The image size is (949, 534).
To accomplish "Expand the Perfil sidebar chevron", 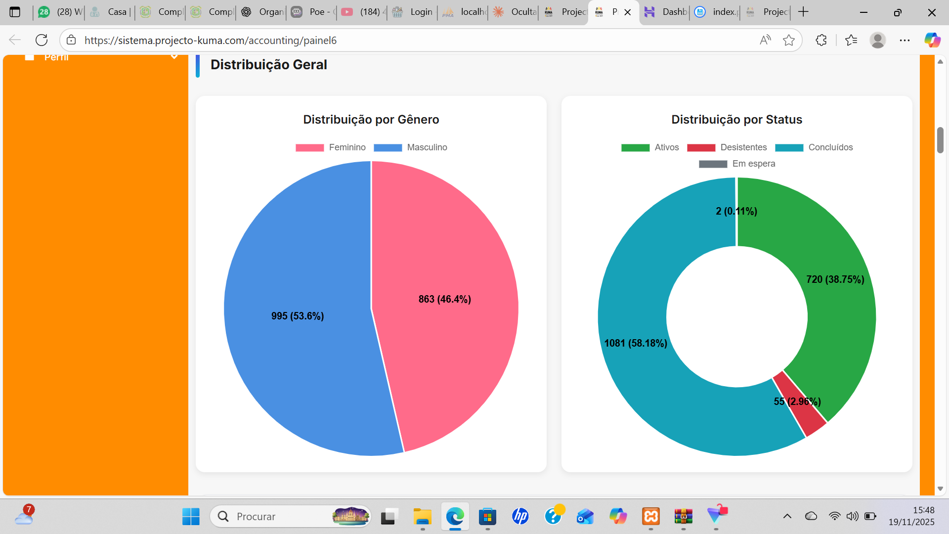I will coord(174,57).
